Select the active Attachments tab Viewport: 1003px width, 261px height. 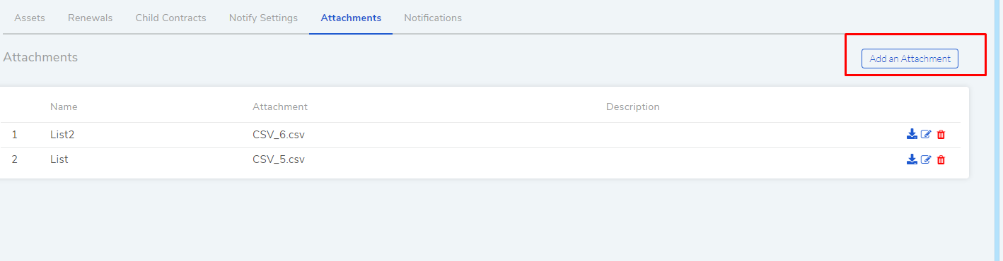pyautogui.click(x=351, y=18)
